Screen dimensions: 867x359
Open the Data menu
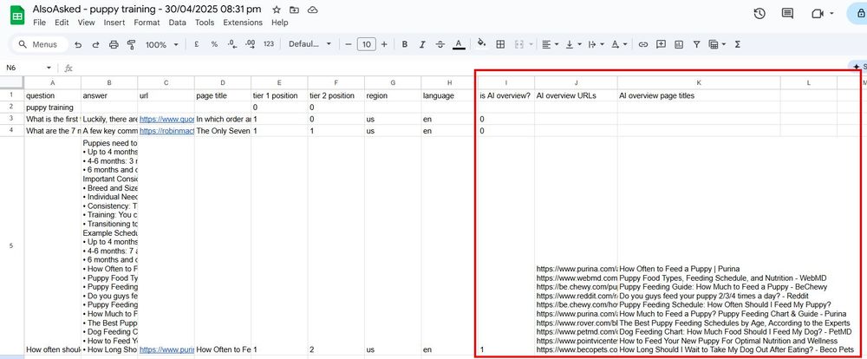(178, 23)
